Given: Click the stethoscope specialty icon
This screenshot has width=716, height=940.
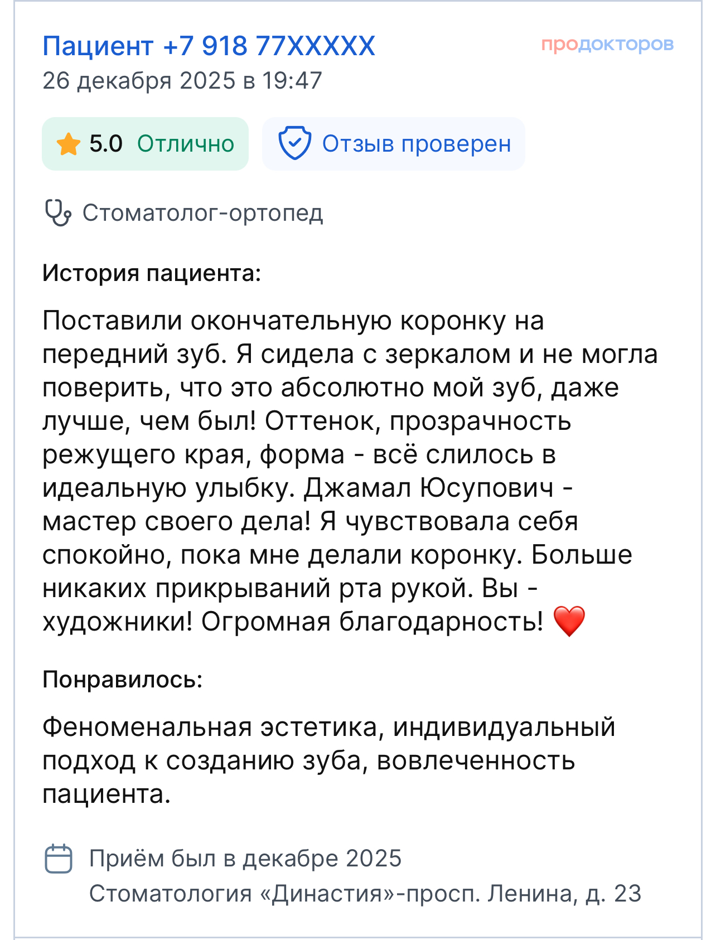Looking at the screenshot, I should coord(58,213).
